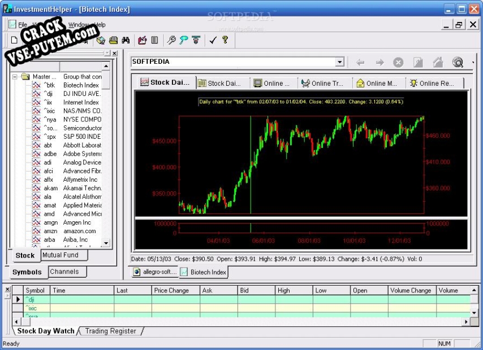
Task: Click symbol tree scroll down arrow
Action: point(106,243)
